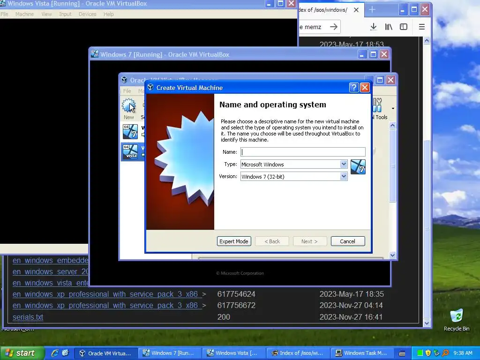Open the Version dropdown showing Windows 7 (32-bit)
The image size is (480, 360).
point(294,177)
